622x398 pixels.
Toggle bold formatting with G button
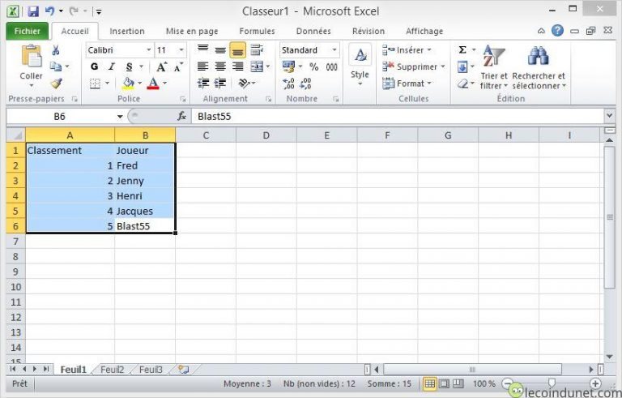(x=94, y=67)
